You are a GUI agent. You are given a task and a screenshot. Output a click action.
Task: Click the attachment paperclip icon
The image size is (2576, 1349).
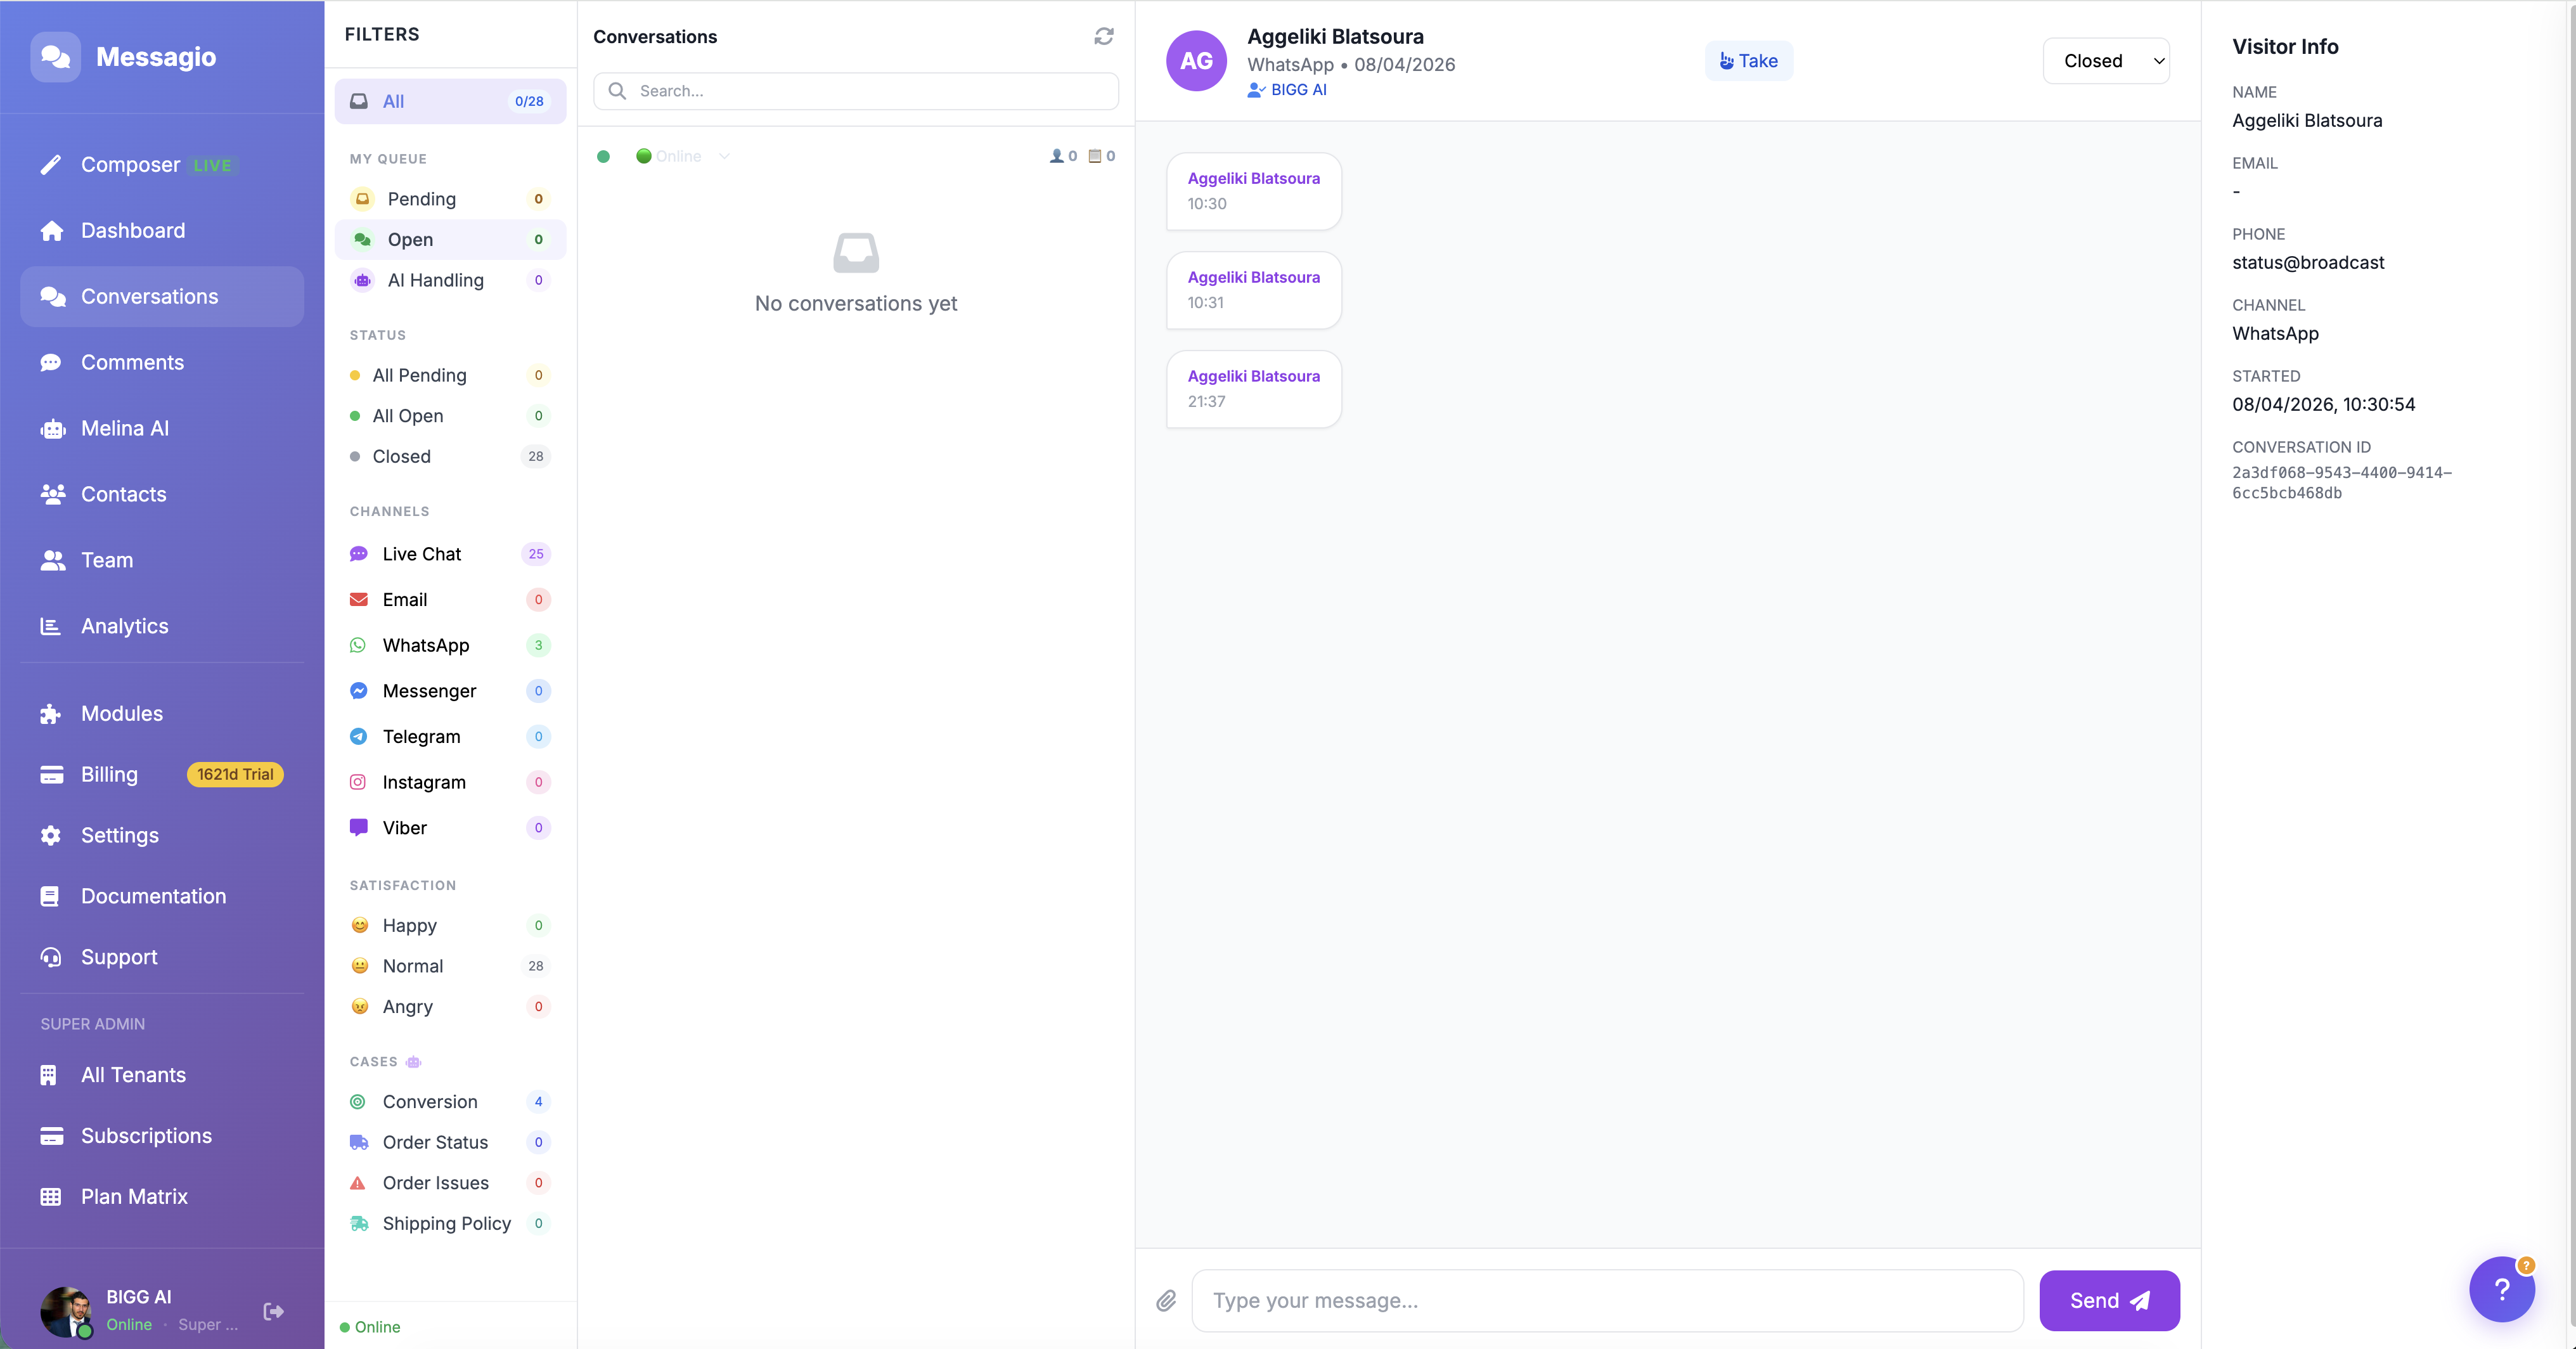(x=1166, y=1300)
